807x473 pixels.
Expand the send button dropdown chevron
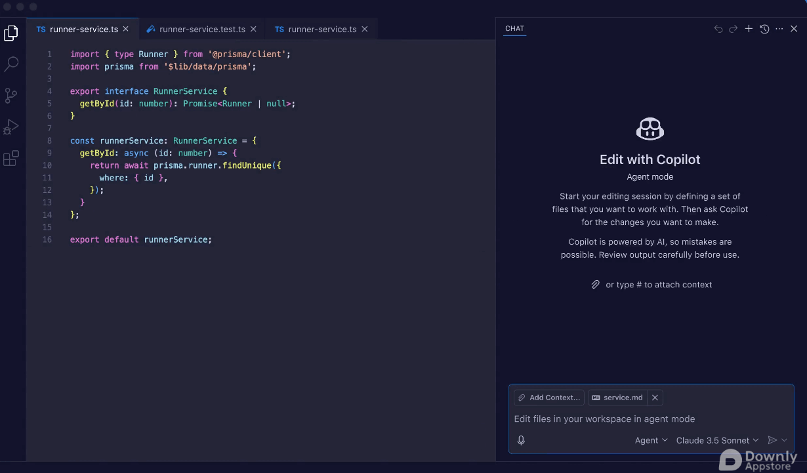click(x=785, y=440)
